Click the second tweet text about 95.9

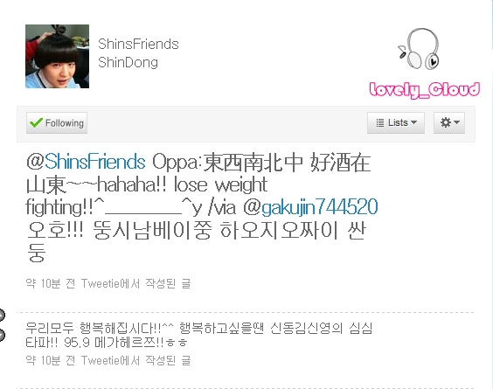click(x=199, y=335)
